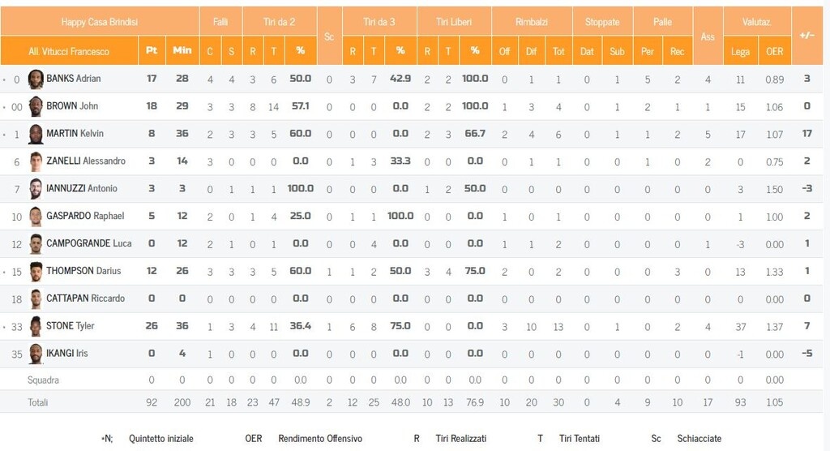Sort by the Min minutes column header
The width and height of the screenshot is (830, 451).
(x=182, y=50)
